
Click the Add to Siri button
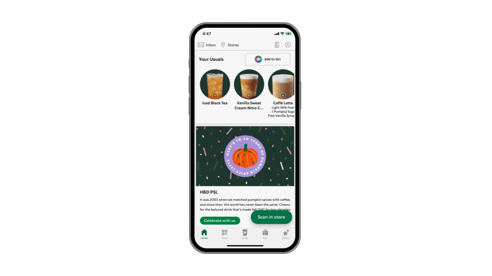268,59
